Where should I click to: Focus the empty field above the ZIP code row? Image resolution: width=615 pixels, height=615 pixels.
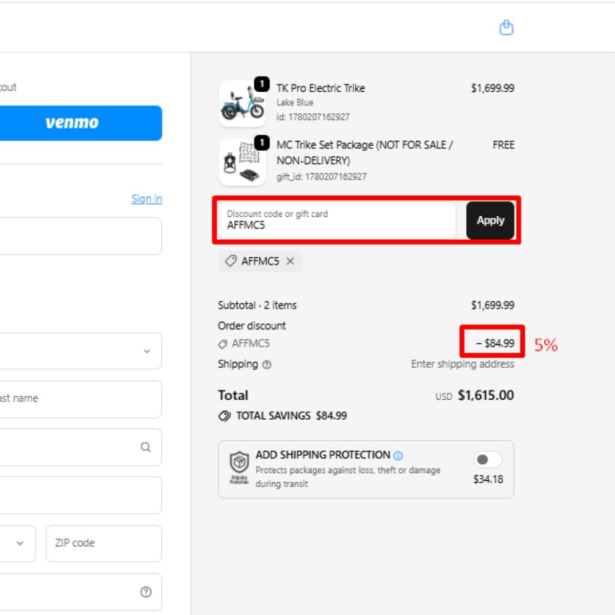[80, 496]
